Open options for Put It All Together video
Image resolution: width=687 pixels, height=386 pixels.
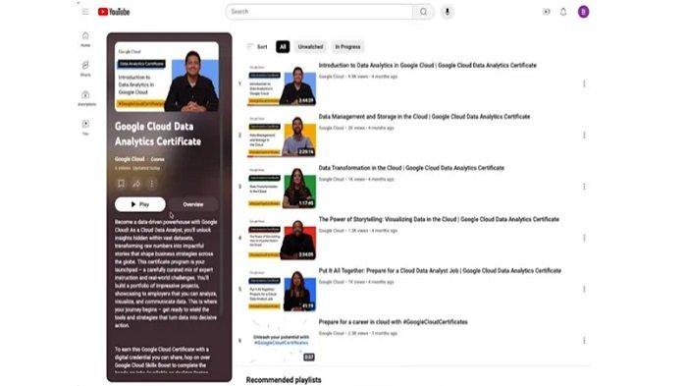click(x=584, y=289)
